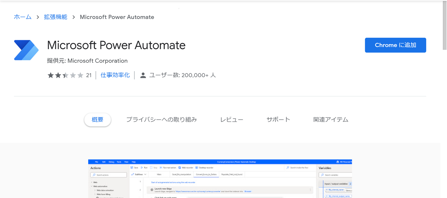Click Microsoft Power Automate breadcrumb text
The height and width of the screenshot is (198, 447).
pos(117,17)
